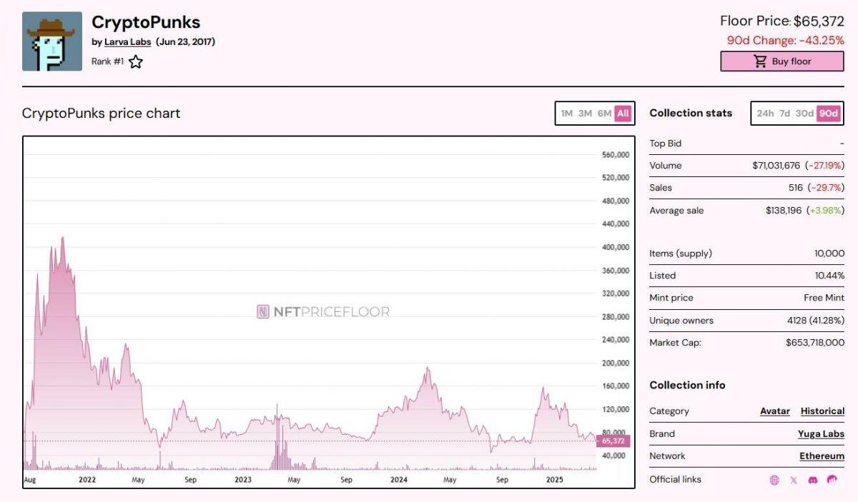
Task: Click the Listed value 10.44%
Action: click(x=829, y=276)
